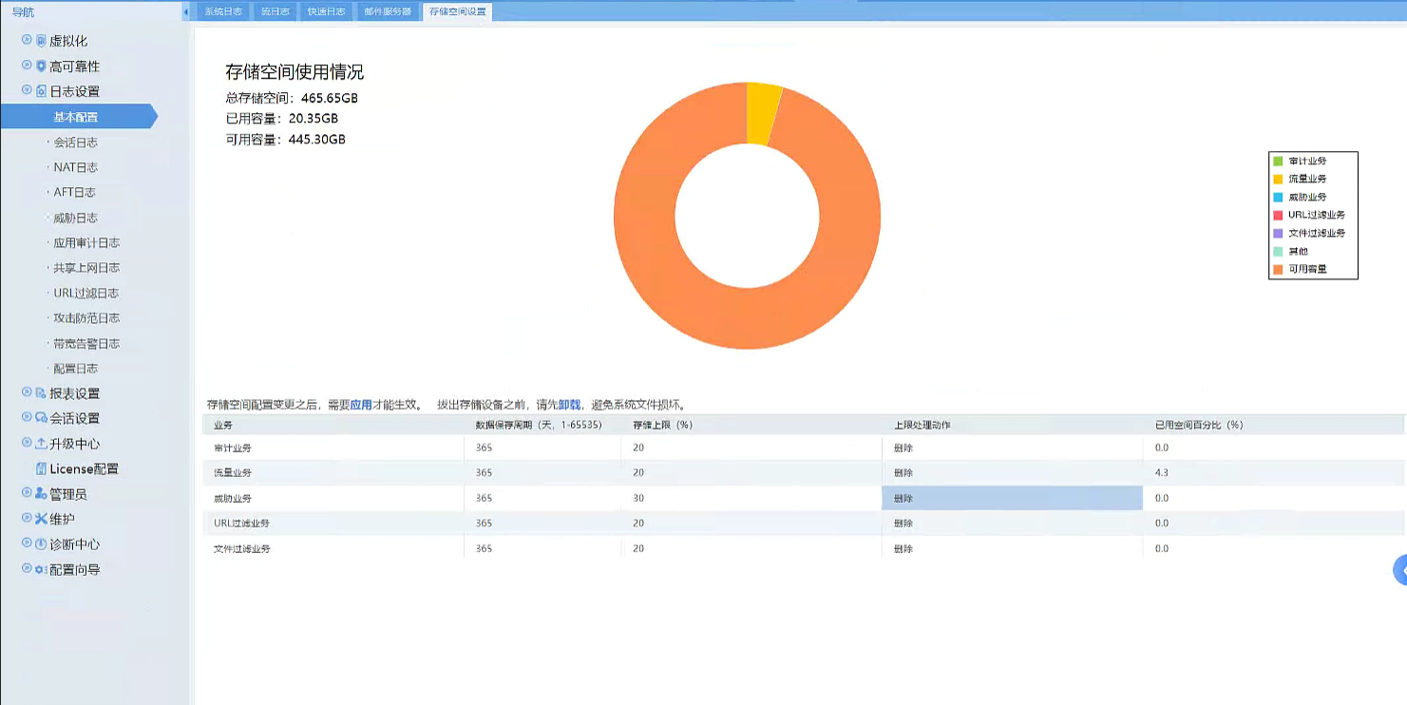Open the 邮件服务器 tab
The height and width of the screenshot is (705, 1407).
click(388, 11)
